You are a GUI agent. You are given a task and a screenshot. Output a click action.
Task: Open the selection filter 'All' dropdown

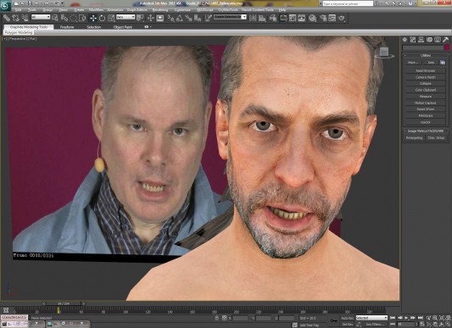coord(41,17)
